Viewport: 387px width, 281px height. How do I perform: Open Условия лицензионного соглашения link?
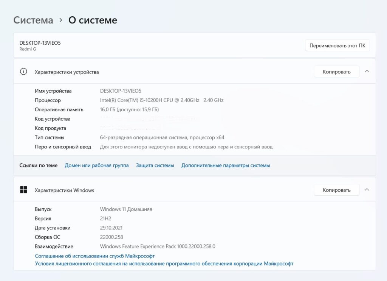pos(164,264)
